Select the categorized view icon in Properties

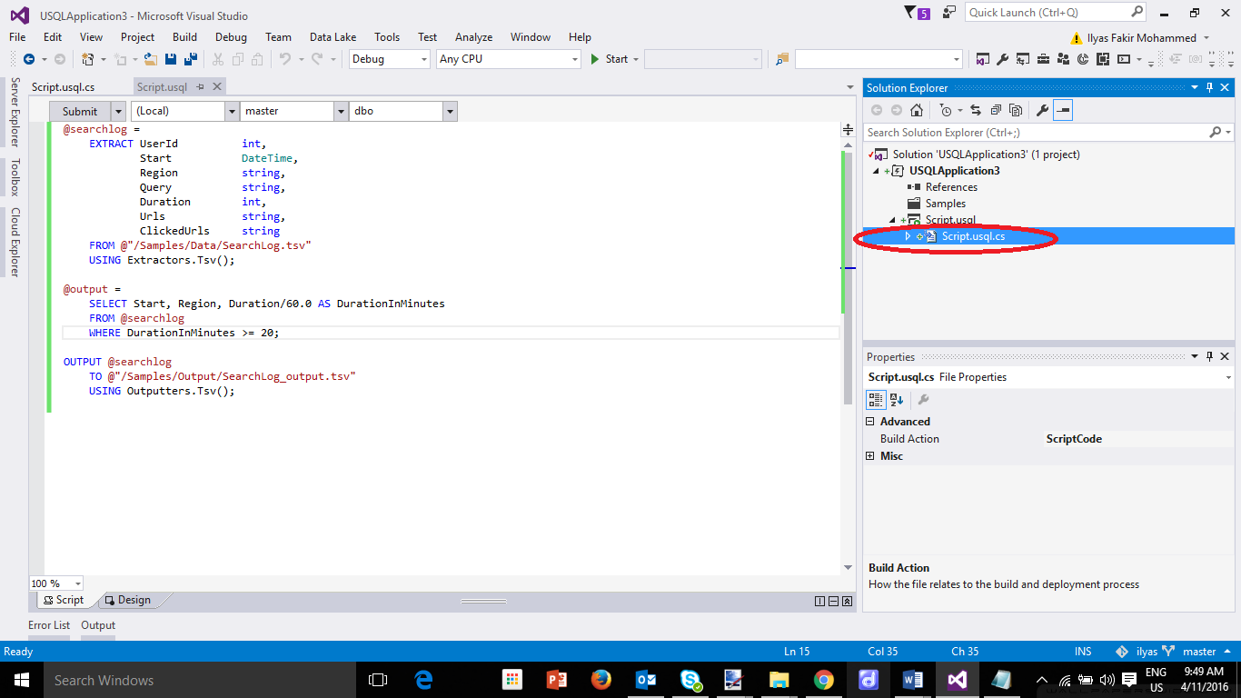click(876, 400)
